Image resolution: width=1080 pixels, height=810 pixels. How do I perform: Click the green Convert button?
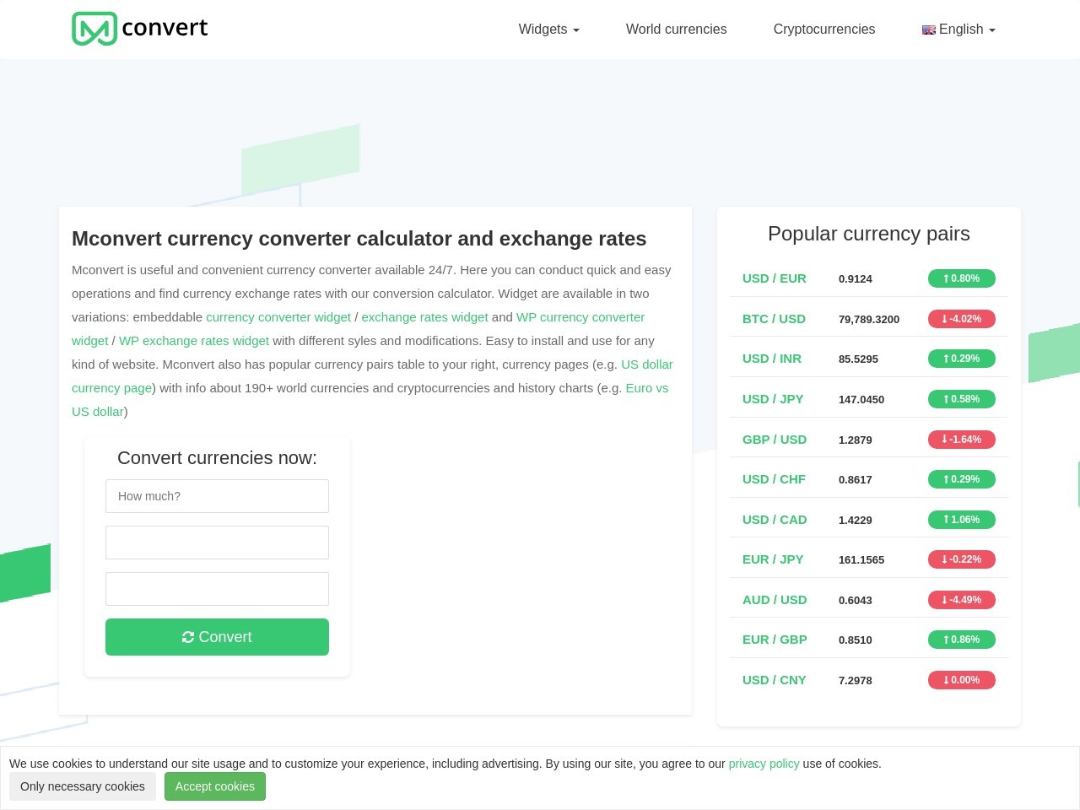click(217, 637)
